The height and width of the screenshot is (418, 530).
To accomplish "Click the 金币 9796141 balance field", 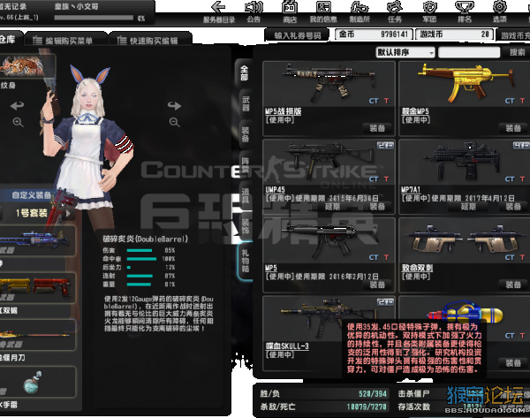I will 374,34.
